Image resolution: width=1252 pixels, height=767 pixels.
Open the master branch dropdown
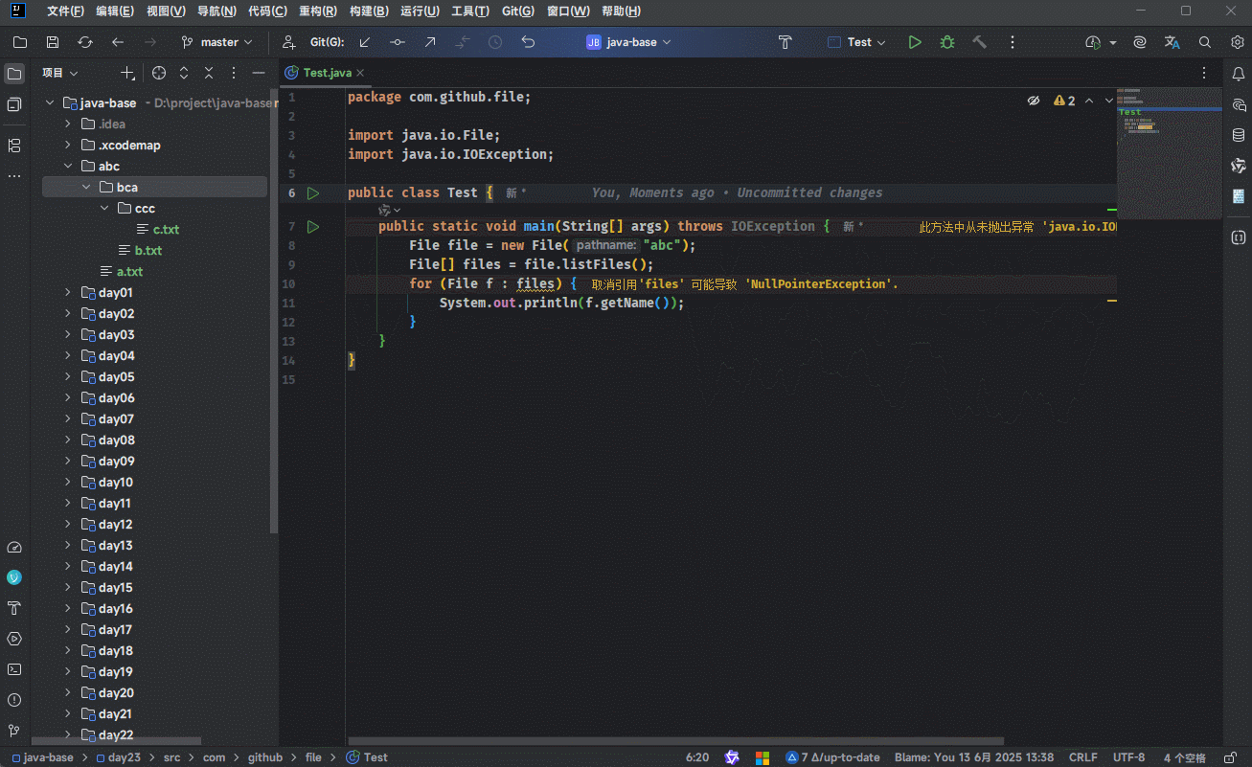point(217,42)
